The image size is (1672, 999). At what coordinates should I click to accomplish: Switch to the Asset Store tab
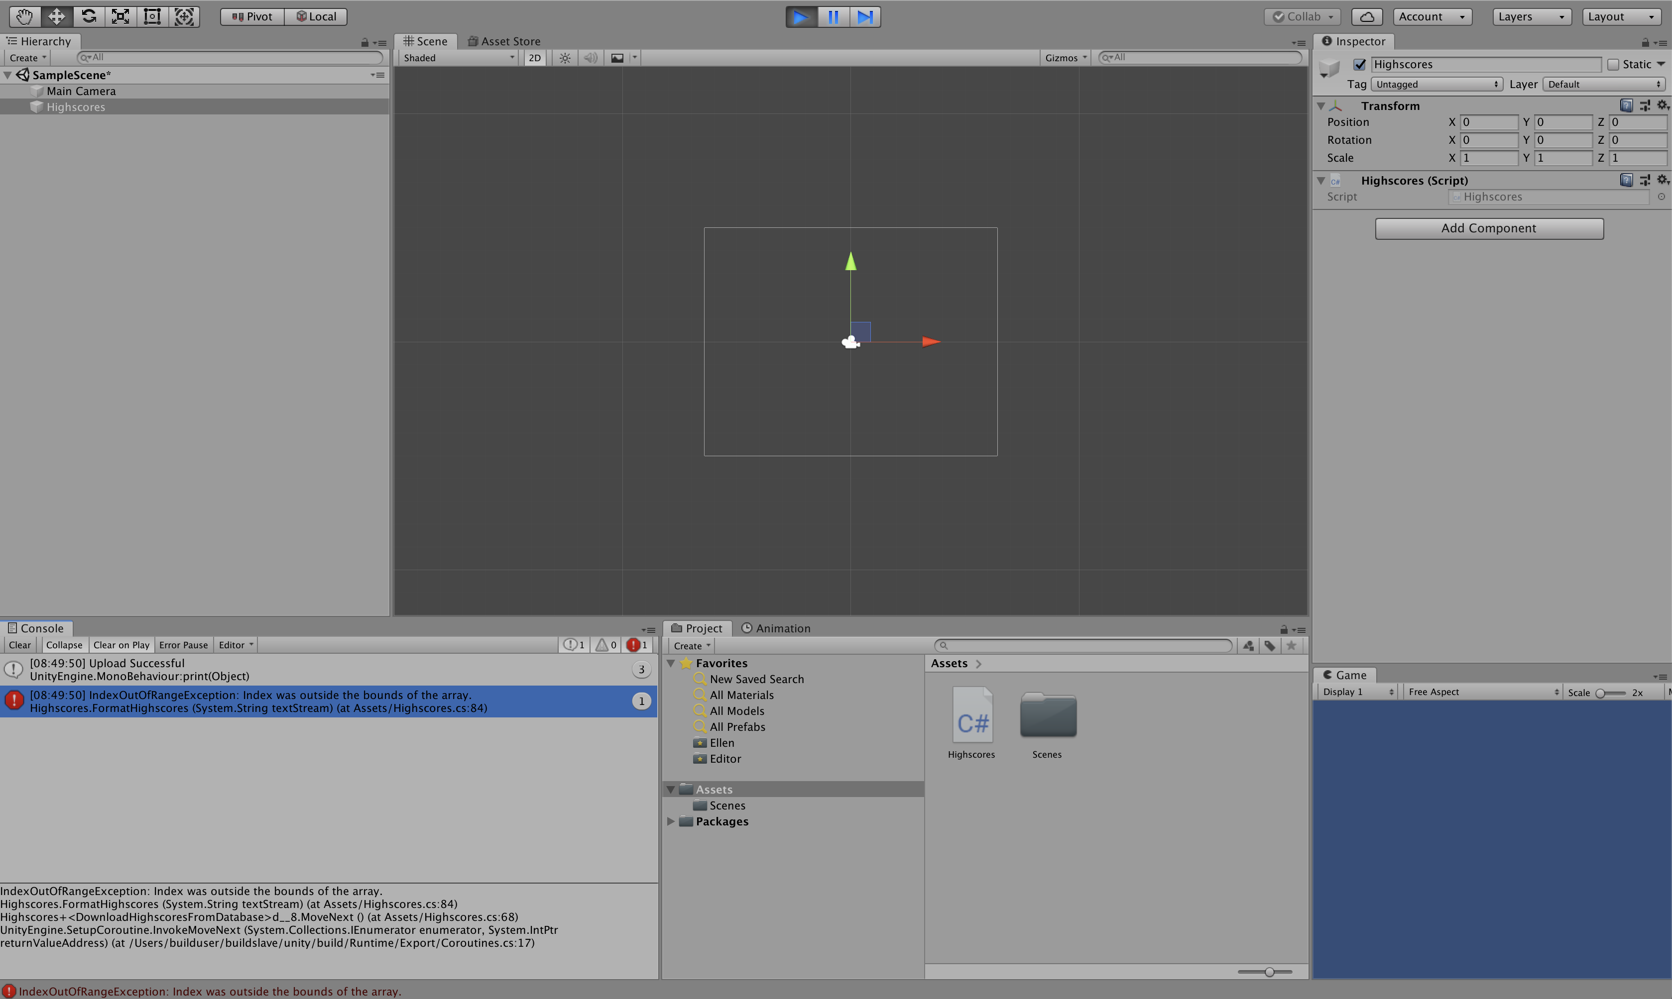pyautogui.click(x=504, y=42)
